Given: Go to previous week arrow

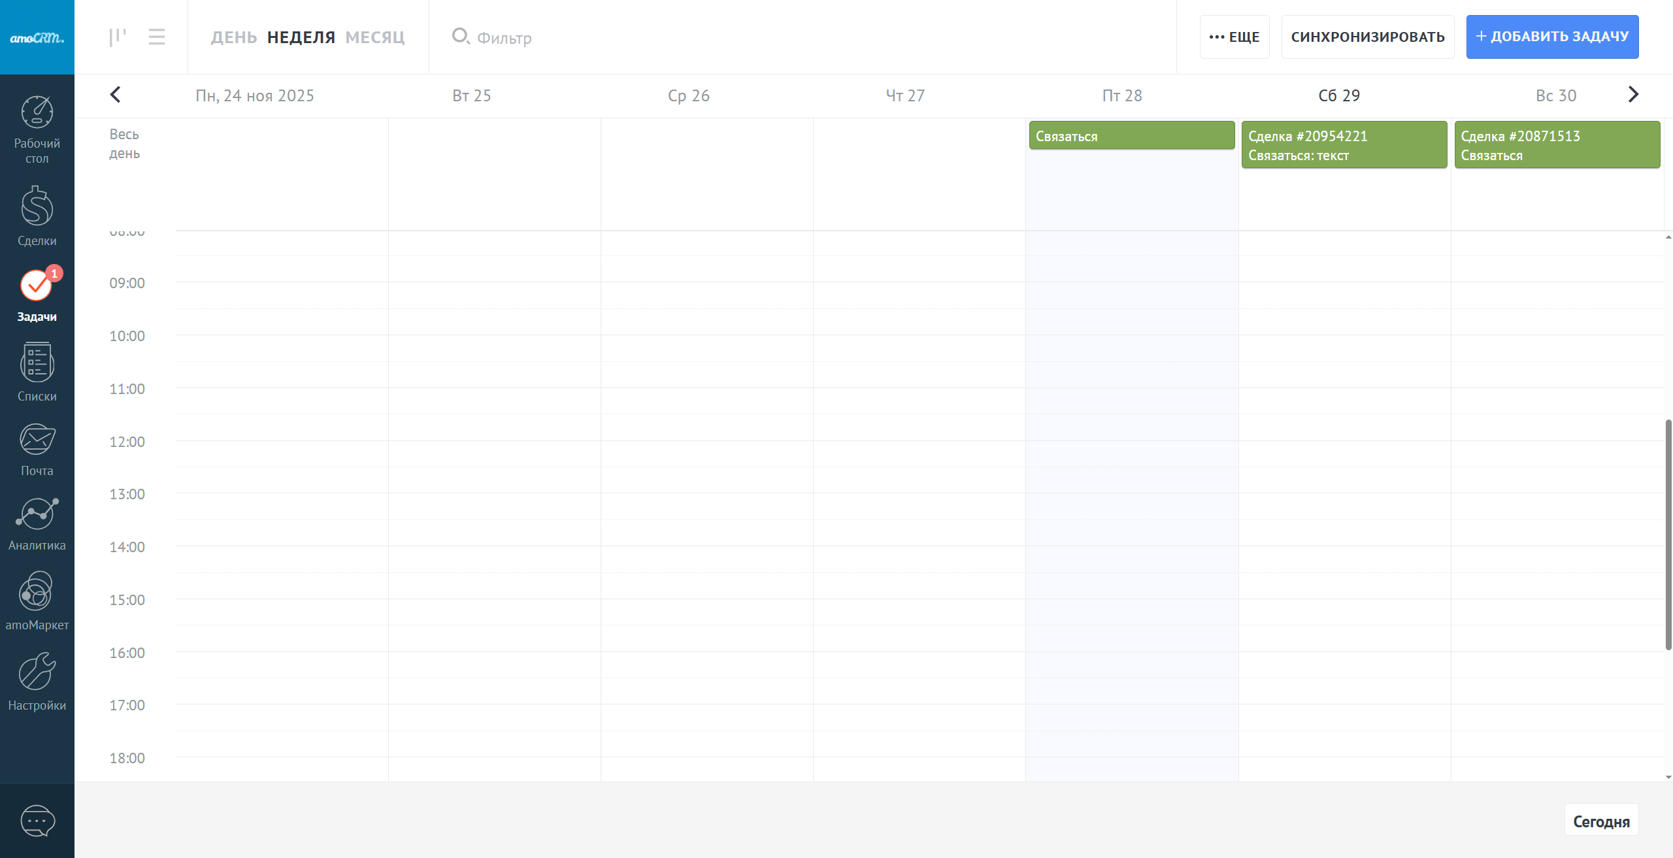Looking at the screenshot, I should point(116,95).
